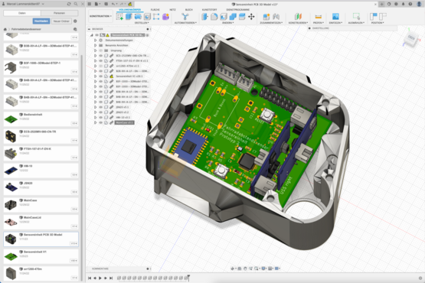Open the KONSTRUKTION workspace dropdown
The width and height of the screenshot is (425, 283).
pos(100,16)
